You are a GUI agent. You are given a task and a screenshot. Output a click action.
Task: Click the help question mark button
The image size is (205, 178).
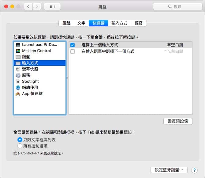click(x=194, y=170)
